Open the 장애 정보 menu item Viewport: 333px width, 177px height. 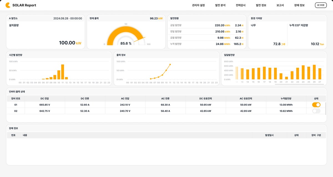click(x=299, y=5)
